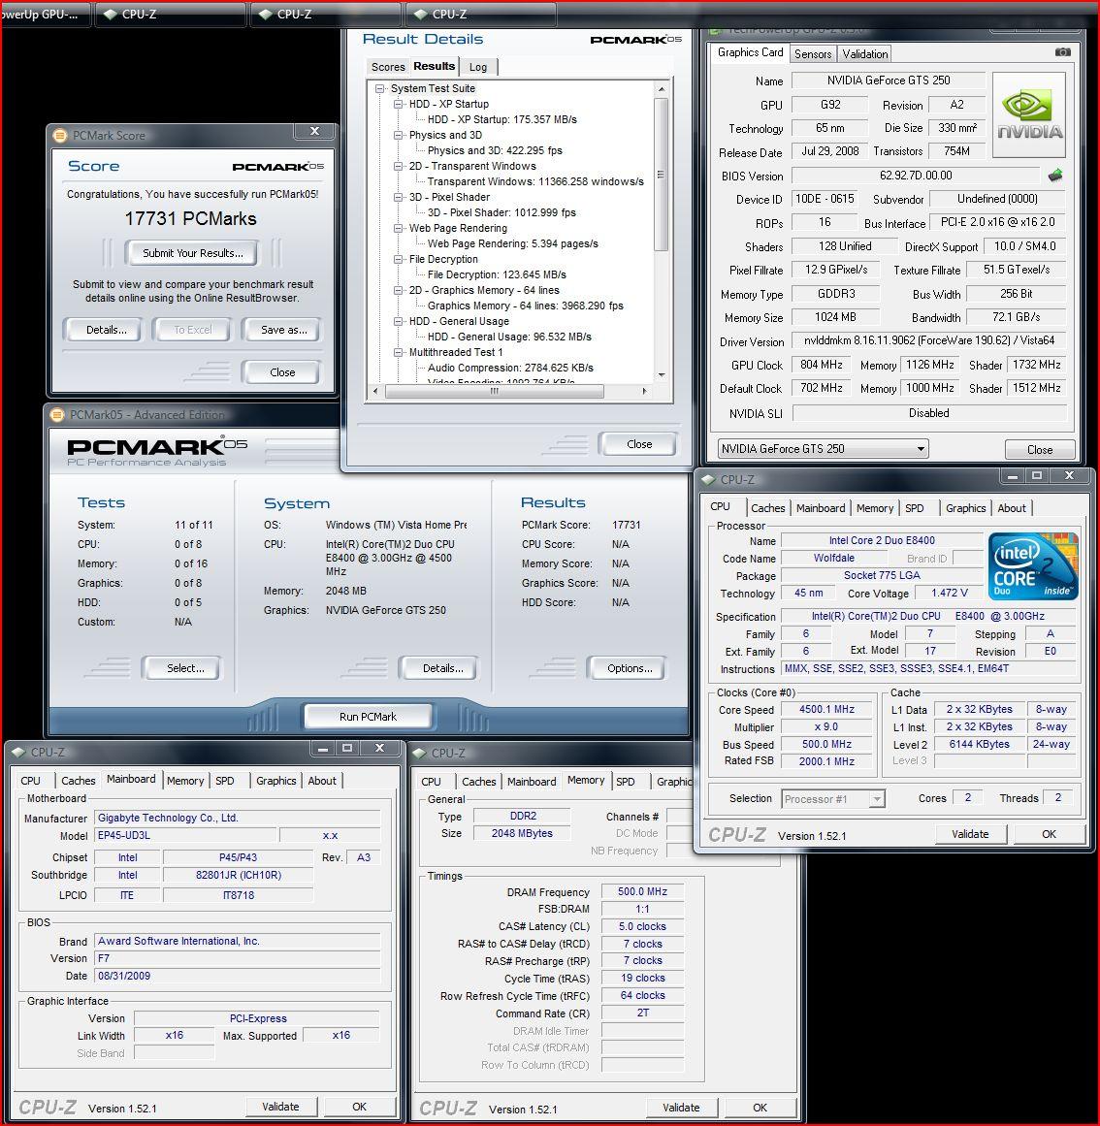Click the PCMark05 Advanced Edition title icon

coord(57,414)
